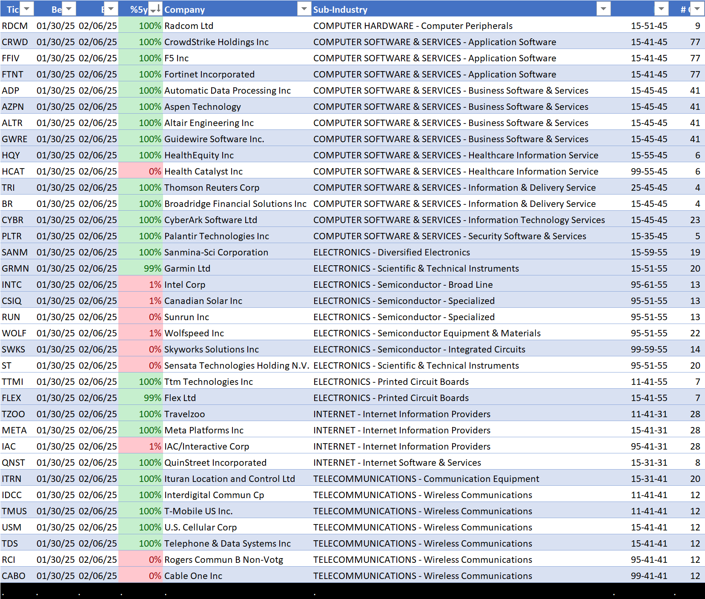Select the 99% cell in Garmin row
This screenshot has width=705, height=599.
[x=140, y=268]
